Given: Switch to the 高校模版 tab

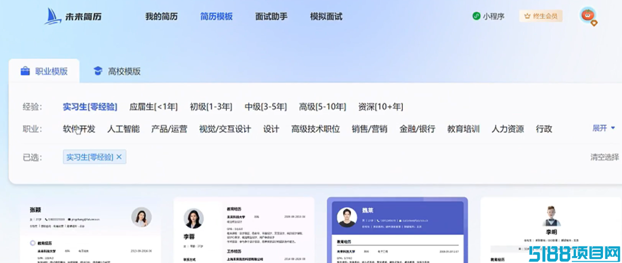Looking at the screenshot, I should click(x=116, y=71).
